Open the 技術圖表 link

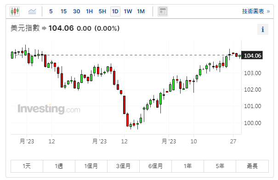point(256,11)
